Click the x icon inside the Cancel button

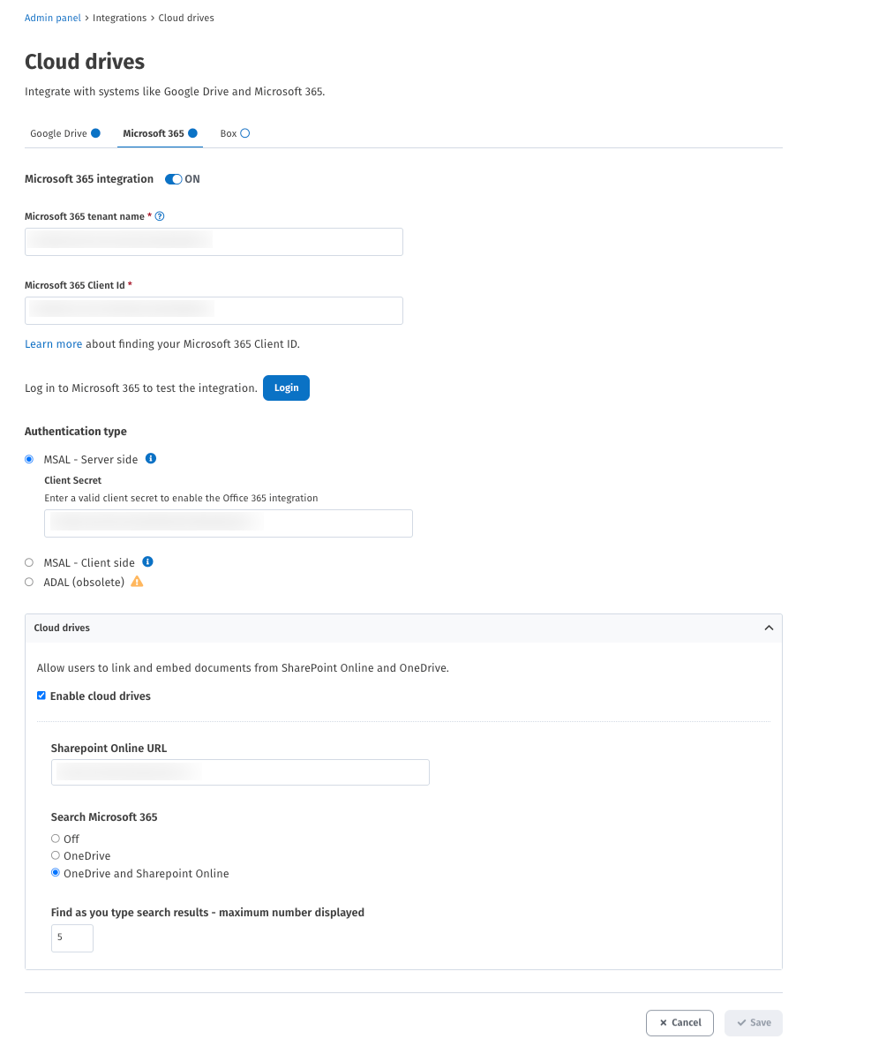click(x=664, y=1022)
